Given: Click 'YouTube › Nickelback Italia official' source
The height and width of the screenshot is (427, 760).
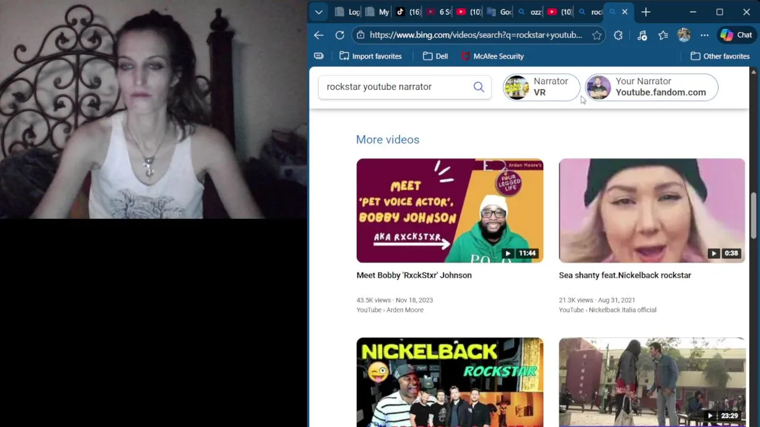Looking at the screenshot, I should point(607,310).
